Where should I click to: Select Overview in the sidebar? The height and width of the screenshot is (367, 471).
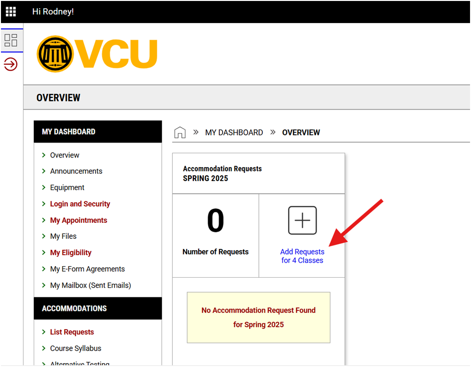pyautogui.click(x=64, y=155)
